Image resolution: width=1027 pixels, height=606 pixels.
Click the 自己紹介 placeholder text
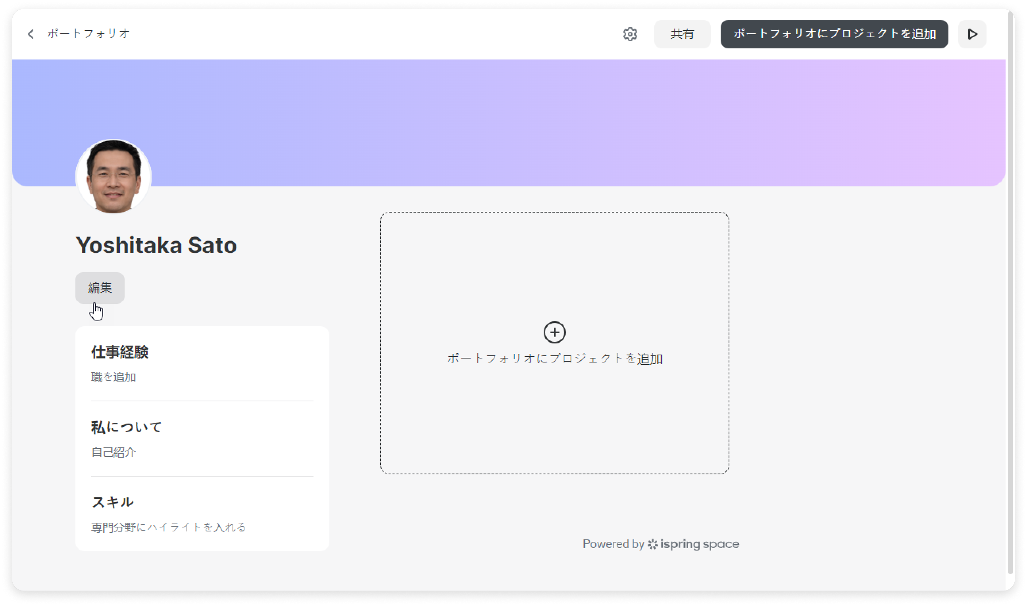click(x=113, y=452)
